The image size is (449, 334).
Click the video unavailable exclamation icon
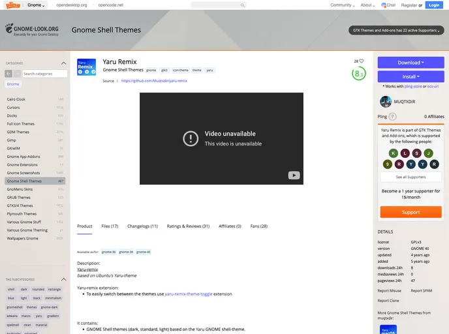click(x=191, y=138)
